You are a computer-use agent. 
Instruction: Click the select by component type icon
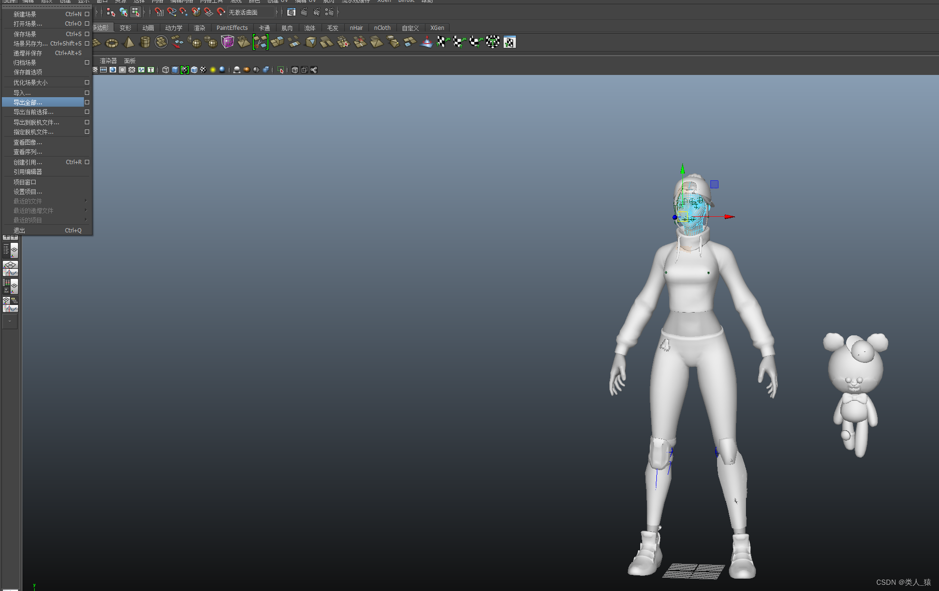136,12
